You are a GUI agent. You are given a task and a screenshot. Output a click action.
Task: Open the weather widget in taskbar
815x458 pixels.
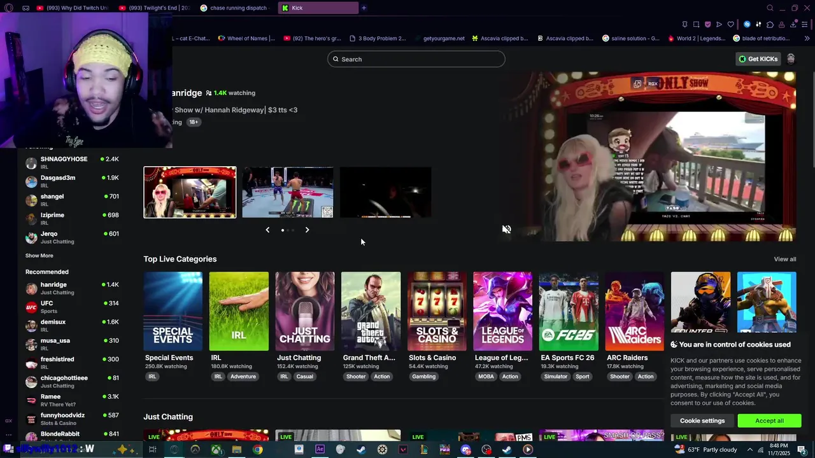706,450
